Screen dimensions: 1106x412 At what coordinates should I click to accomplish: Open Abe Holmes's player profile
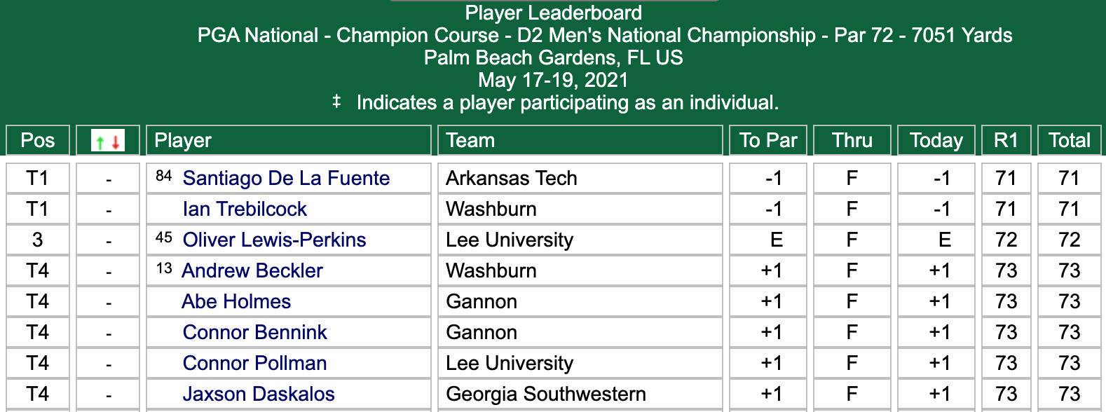click(x=236, y=301)
